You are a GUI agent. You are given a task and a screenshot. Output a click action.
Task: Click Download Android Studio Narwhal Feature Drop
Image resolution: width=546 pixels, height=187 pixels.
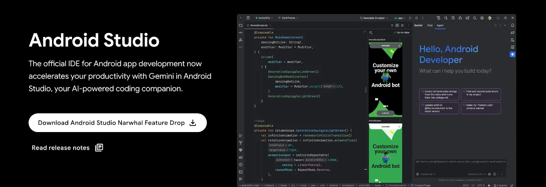[117, 123]
